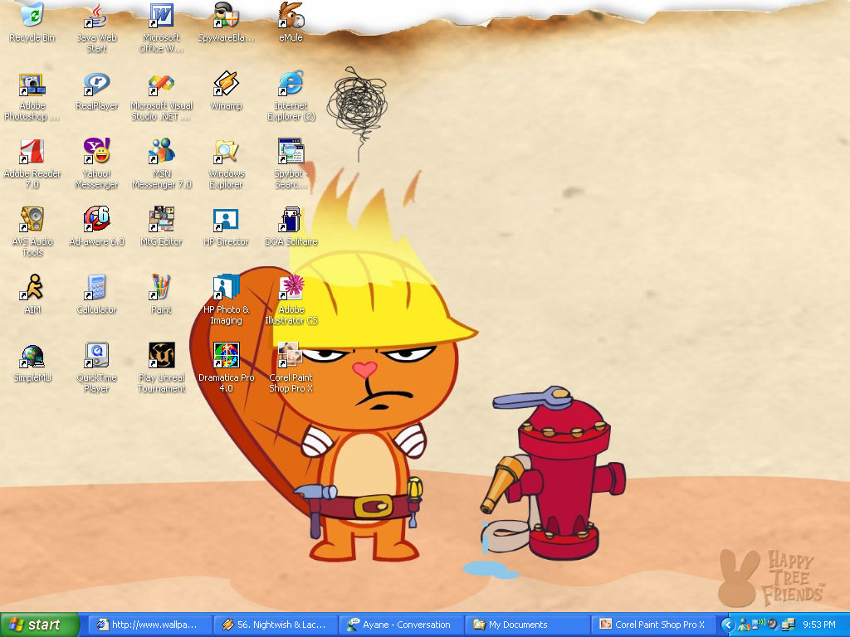This screenshot has height=637, width=850.
Task: Select the SpywareBlaster desktop icon
Action: coord(226,22)
